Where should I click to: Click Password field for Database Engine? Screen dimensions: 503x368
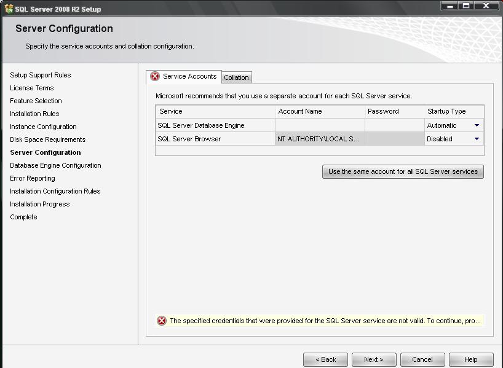(x=394, y=125)
